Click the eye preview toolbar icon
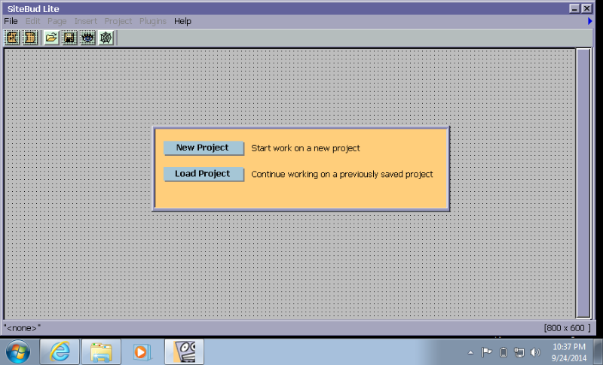The width and height of the screenshot is (603, 365). [x=87, y=38]
